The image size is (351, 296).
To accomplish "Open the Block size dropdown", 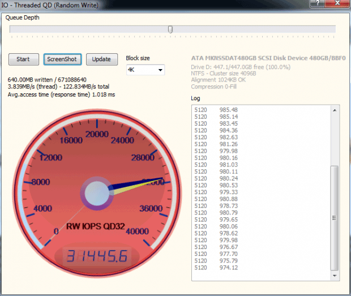I will point(145,70).
